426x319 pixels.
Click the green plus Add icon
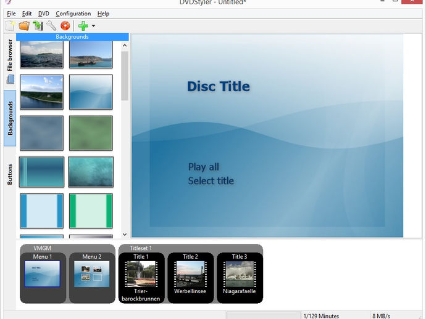83,26
